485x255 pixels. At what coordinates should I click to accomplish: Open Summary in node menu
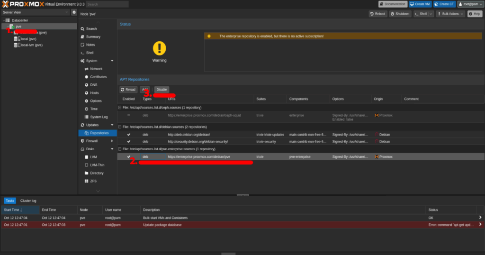click(98, 37)
